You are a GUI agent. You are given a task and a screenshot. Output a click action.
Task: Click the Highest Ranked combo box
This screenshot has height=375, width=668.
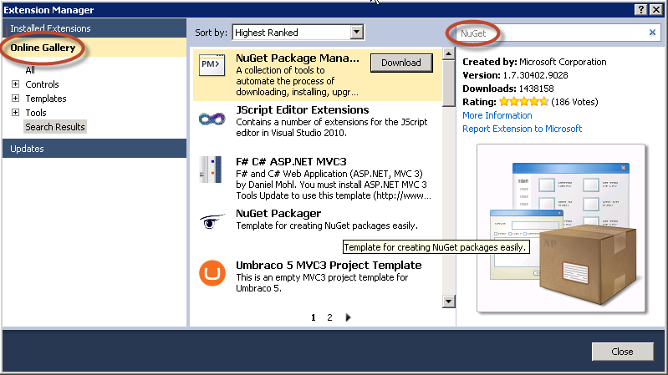298,33
